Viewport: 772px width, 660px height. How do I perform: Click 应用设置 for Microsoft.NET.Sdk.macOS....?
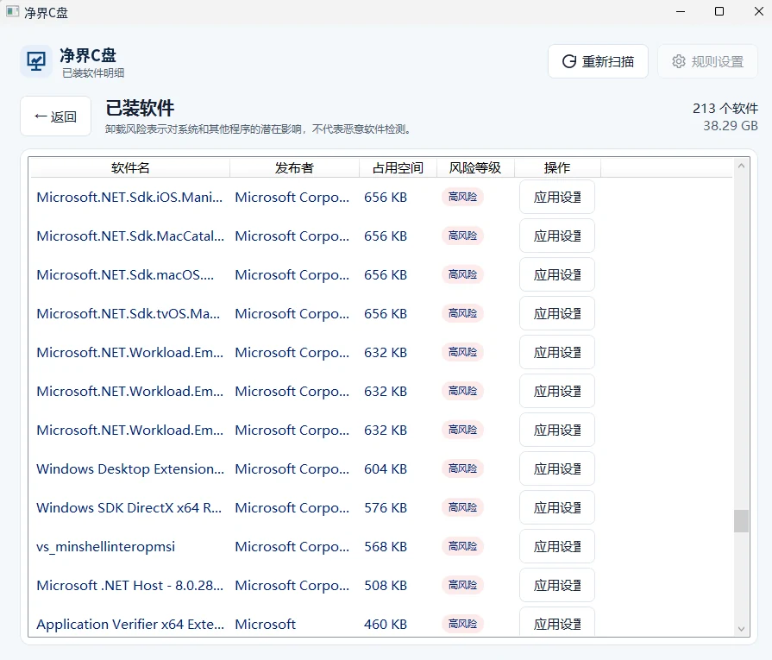click(x=557, y=275)
